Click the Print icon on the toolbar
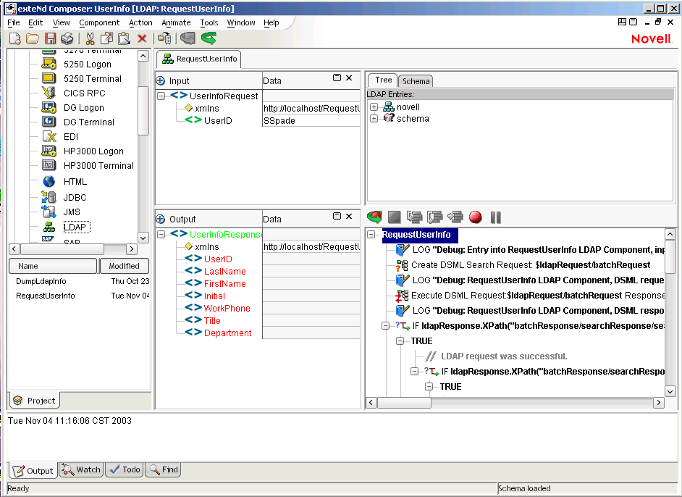 coord(67,38)
